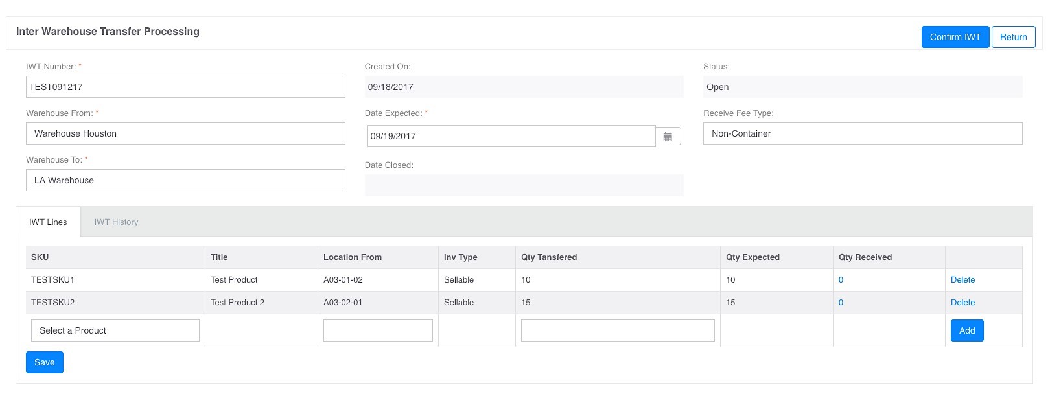
Task: Open the Warehouse From dropdown
Action: pos(185,133)
